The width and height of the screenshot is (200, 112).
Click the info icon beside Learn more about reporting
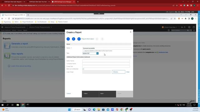(9, 66)
